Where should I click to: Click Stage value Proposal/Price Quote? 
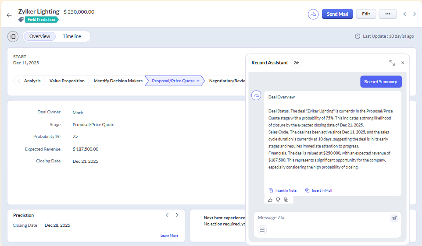click(x=93, y=125)
